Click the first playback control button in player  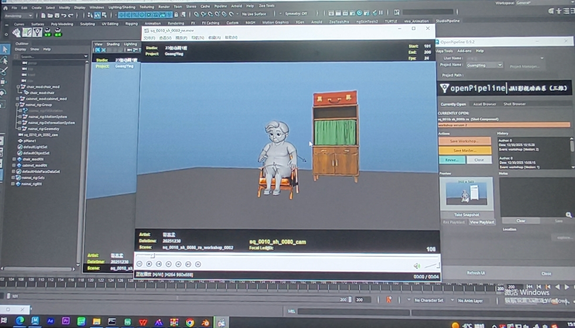coord(140,264)
